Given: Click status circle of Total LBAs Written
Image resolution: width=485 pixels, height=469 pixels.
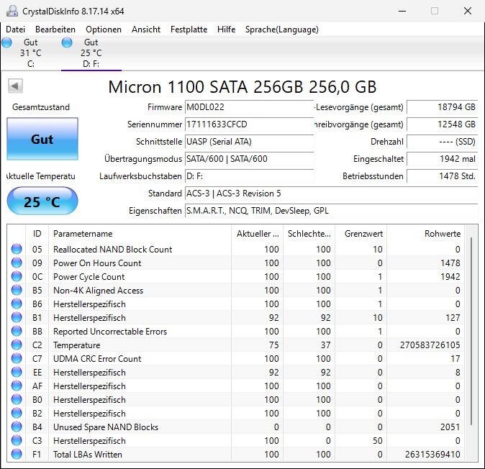Looking at the screenshot, I should [x=17, y=454].
